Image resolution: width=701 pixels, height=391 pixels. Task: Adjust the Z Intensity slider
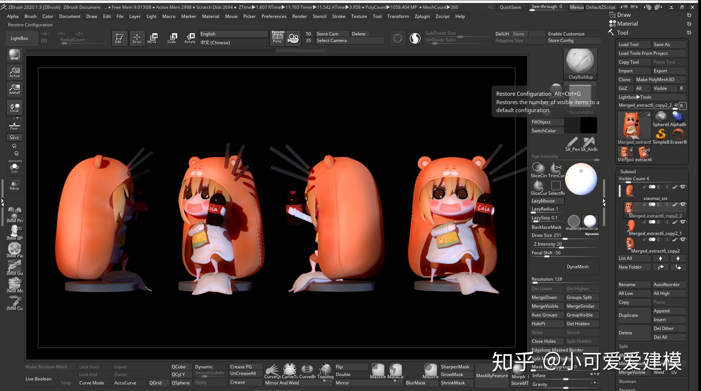pyautogui.click(x=565, y=244)
